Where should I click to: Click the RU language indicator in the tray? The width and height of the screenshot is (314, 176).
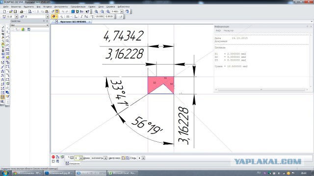(259, 173)
